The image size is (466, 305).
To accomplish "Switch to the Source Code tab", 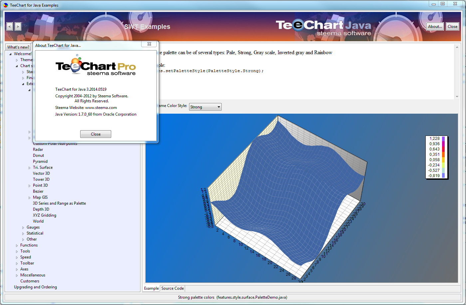I will coord(172,288).
